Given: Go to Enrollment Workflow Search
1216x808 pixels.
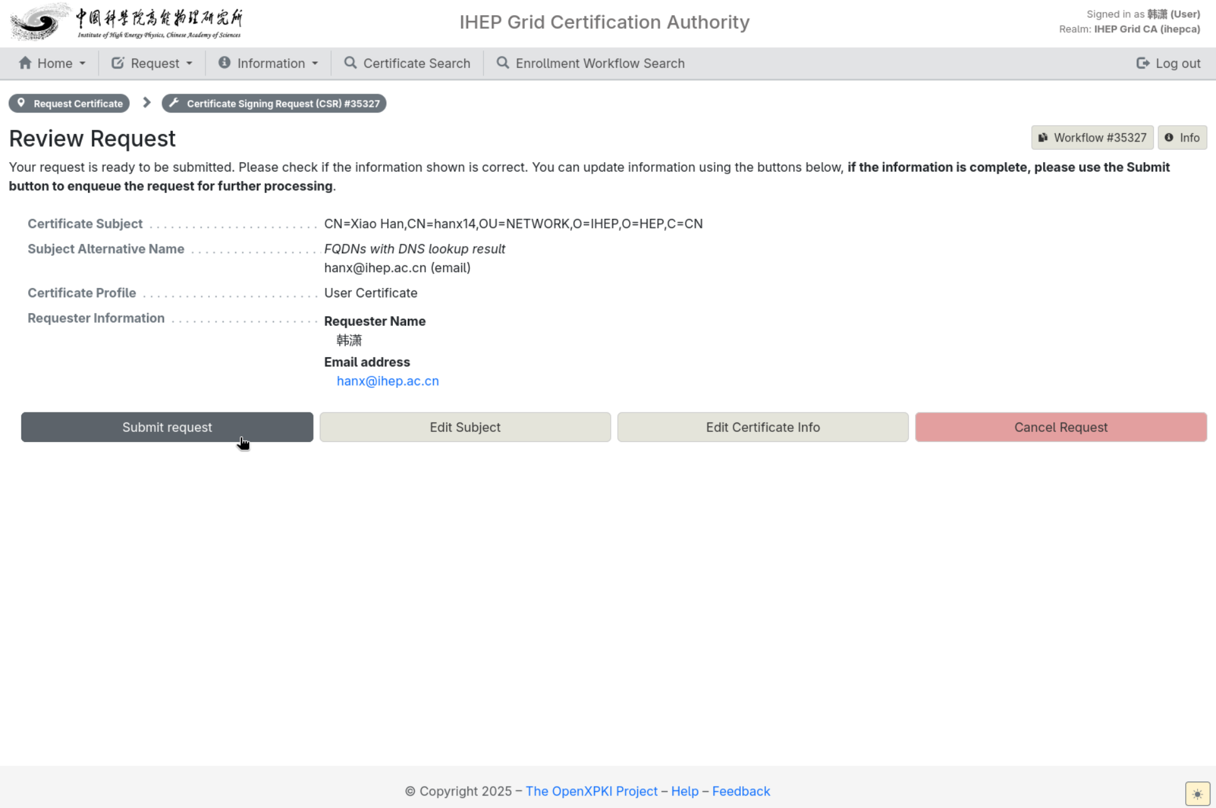Looking at the screenshot, I should (x=591, y=63).
